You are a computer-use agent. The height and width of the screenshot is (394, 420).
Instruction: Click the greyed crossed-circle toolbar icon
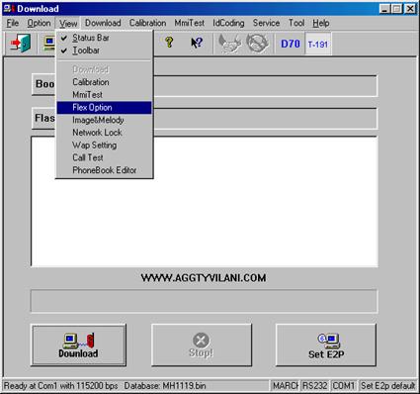(257, 44)
